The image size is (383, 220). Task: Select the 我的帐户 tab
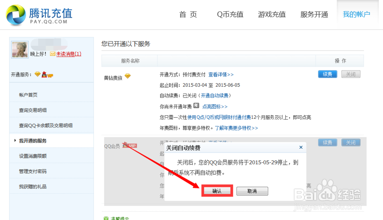[x=356, y=15]
